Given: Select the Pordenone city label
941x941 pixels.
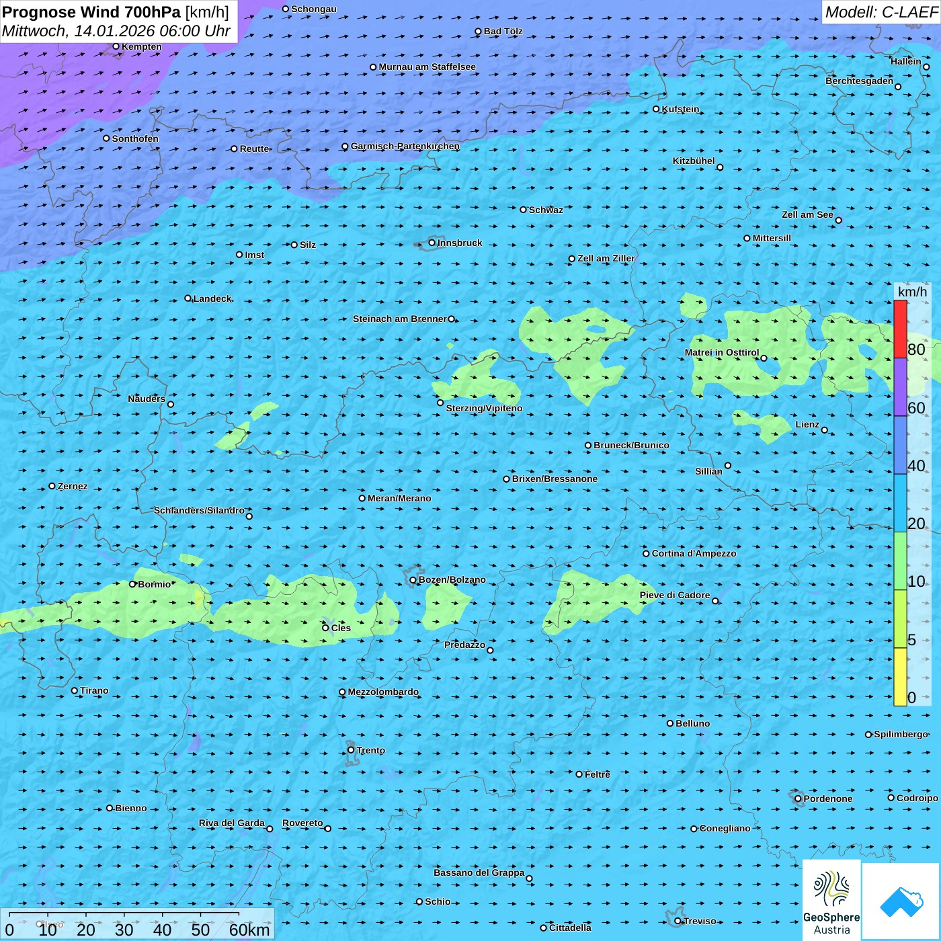Looking at the screenshot, I should tap(828, 799).
